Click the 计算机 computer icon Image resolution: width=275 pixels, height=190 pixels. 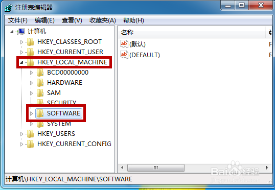pyautogui.click(x=21, y=32)
